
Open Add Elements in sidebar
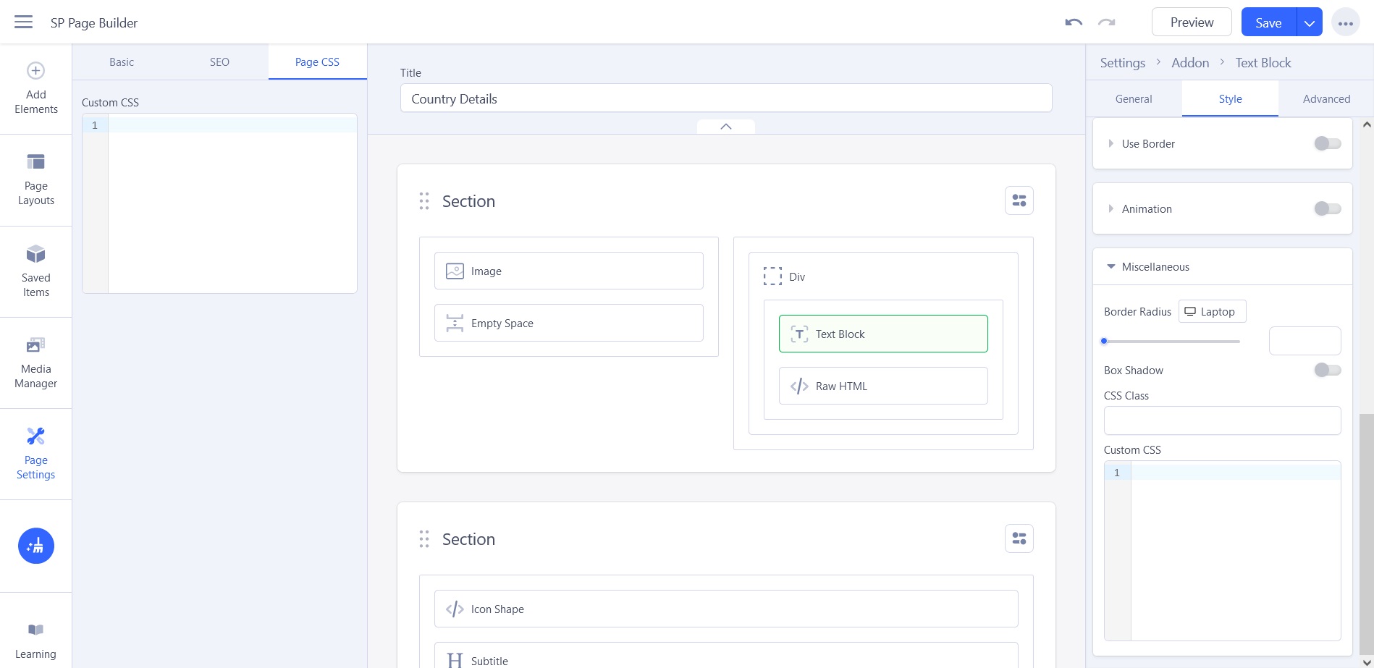point(36,88)
